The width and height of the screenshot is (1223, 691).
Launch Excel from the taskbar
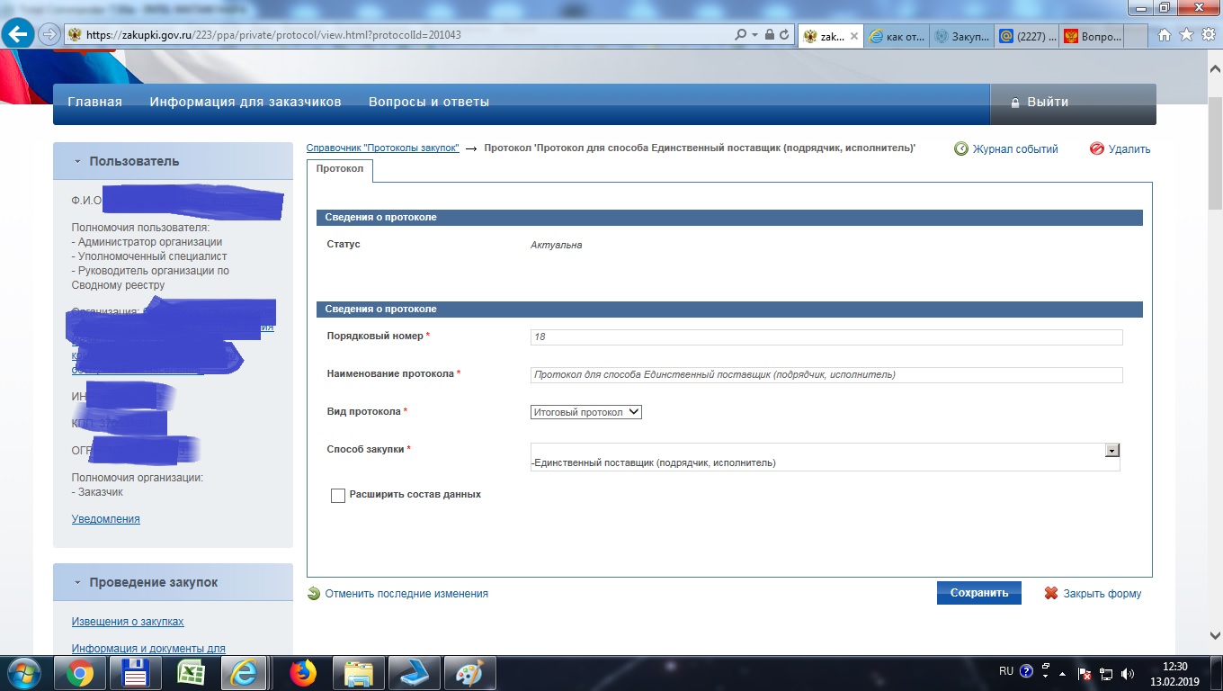coord(191,673)
